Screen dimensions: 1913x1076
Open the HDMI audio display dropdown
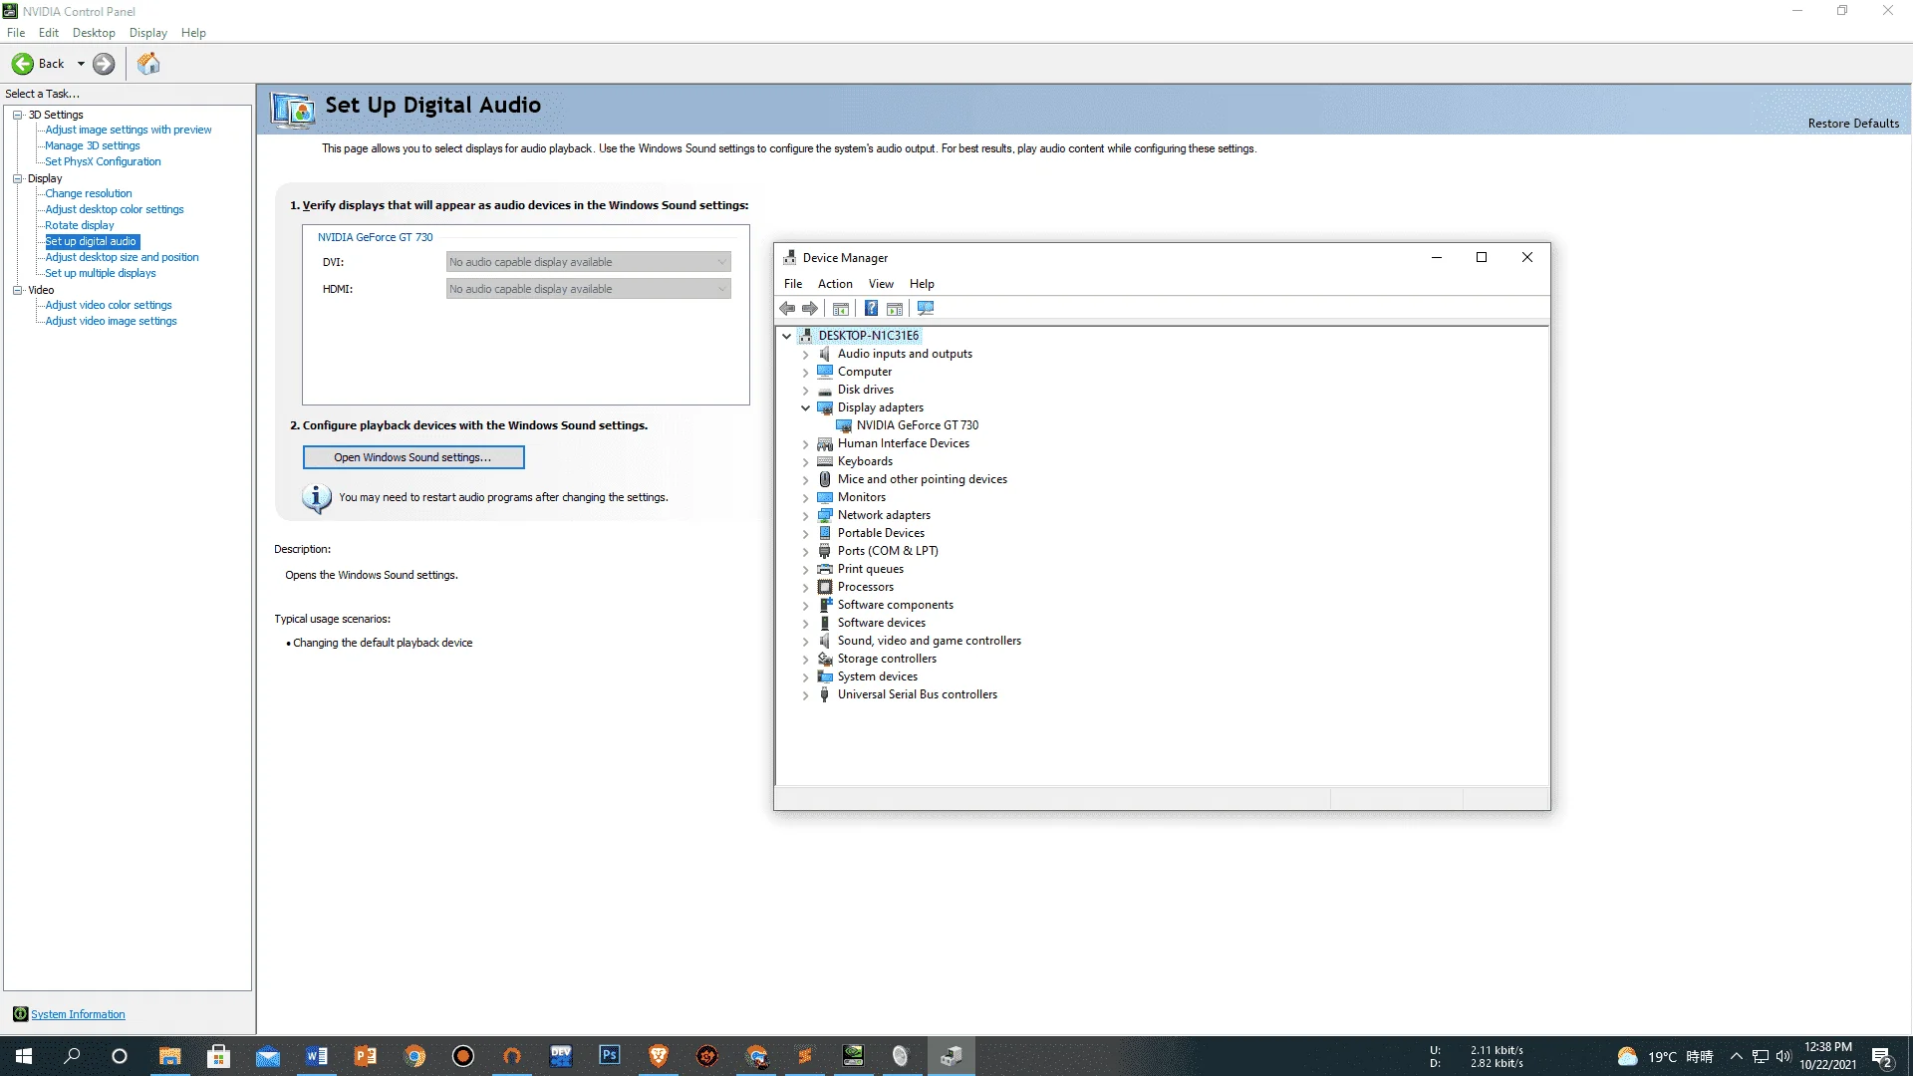tap(588, 289)
